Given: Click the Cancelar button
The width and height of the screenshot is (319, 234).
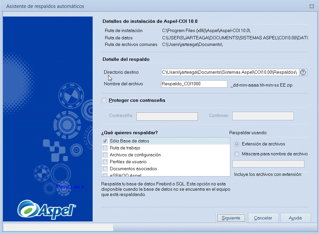Looking at the screenshot, I should (x=263, y=218).
